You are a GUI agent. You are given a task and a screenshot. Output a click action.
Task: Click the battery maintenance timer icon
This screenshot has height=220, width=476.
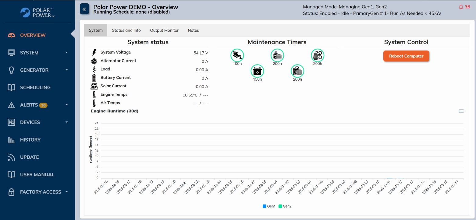[257, 71]
